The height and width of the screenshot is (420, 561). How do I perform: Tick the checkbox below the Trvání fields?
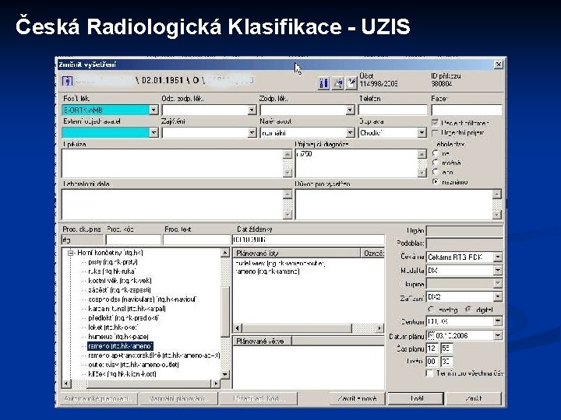(x=429, y=373)
